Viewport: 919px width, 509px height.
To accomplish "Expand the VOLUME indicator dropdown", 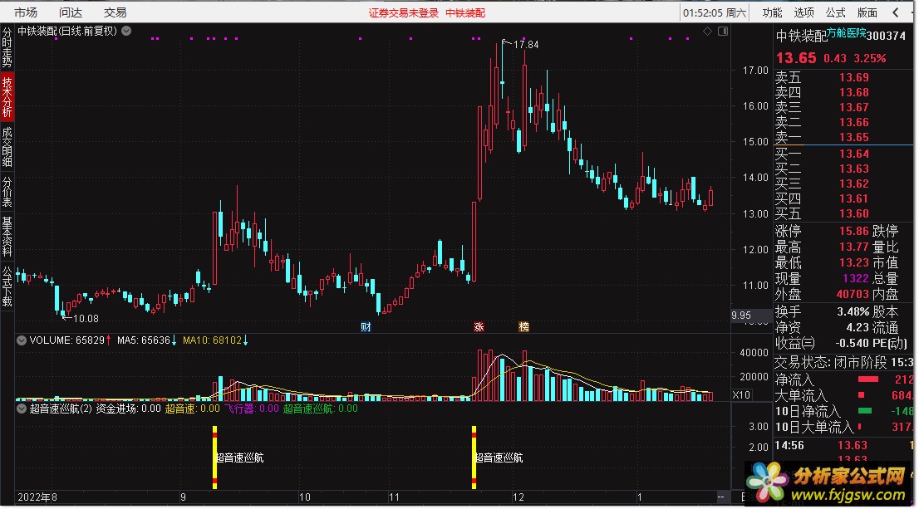I will (22, 340).
